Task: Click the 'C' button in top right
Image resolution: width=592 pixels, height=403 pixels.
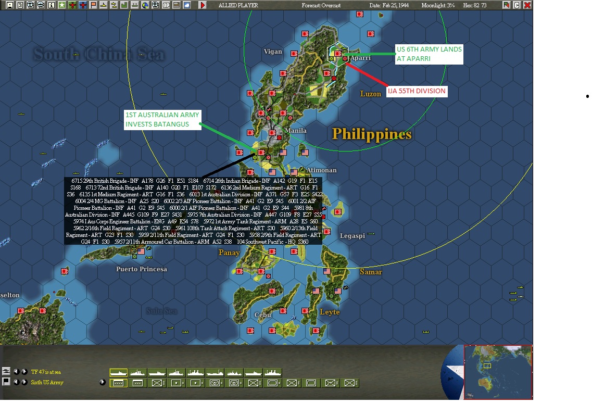Action: pos(517,5)
